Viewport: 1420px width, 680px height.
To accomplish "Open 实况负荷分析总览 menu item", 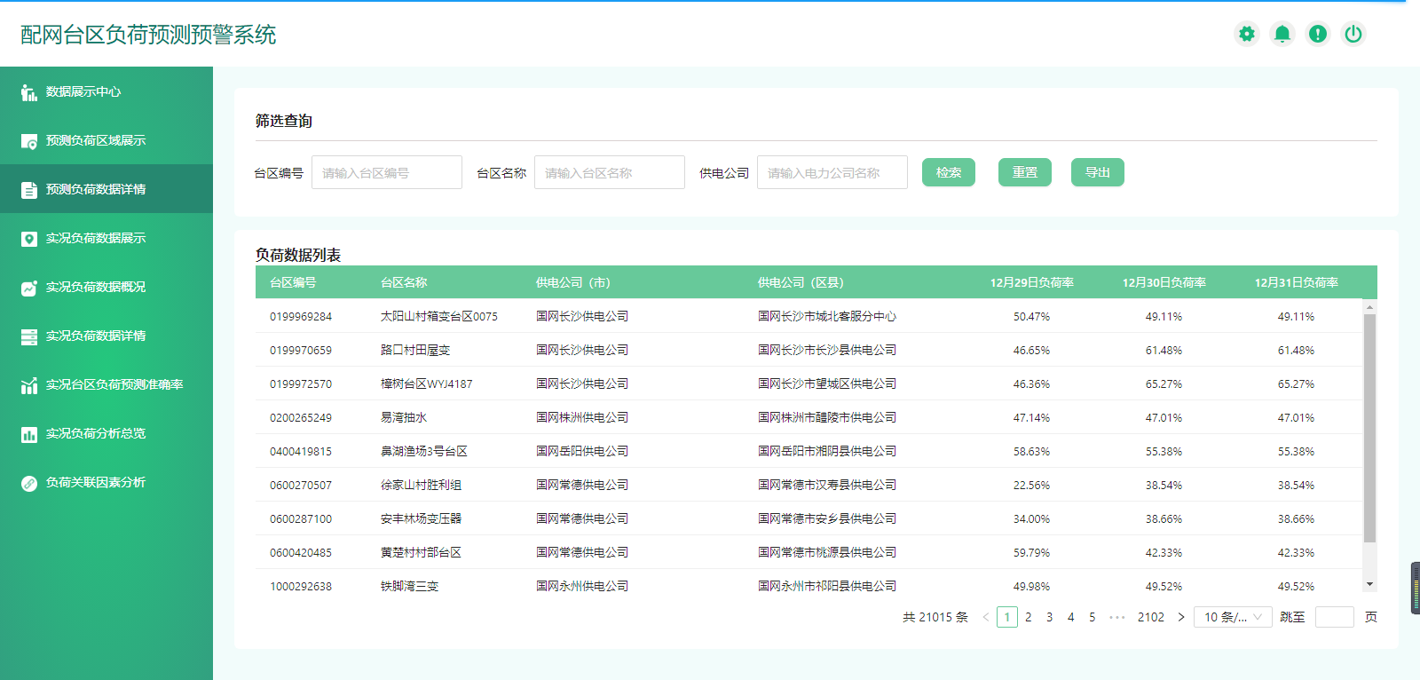I will pyautogui.click(x=106, y=433).
